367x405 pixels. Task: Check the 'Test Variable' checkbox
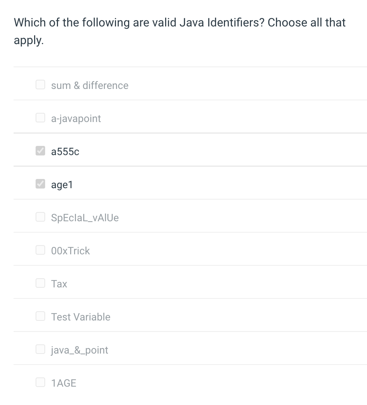tap(40, 316)
